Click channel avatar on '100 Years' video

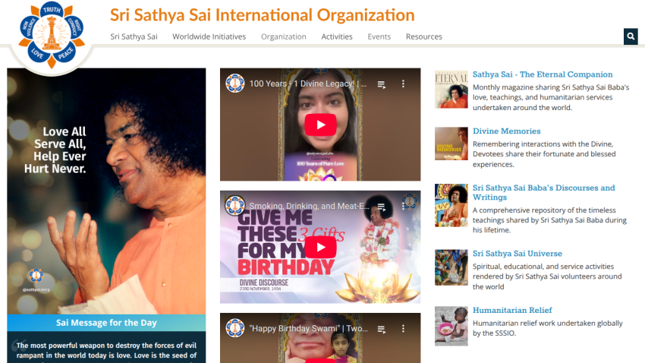click(235, 84)
